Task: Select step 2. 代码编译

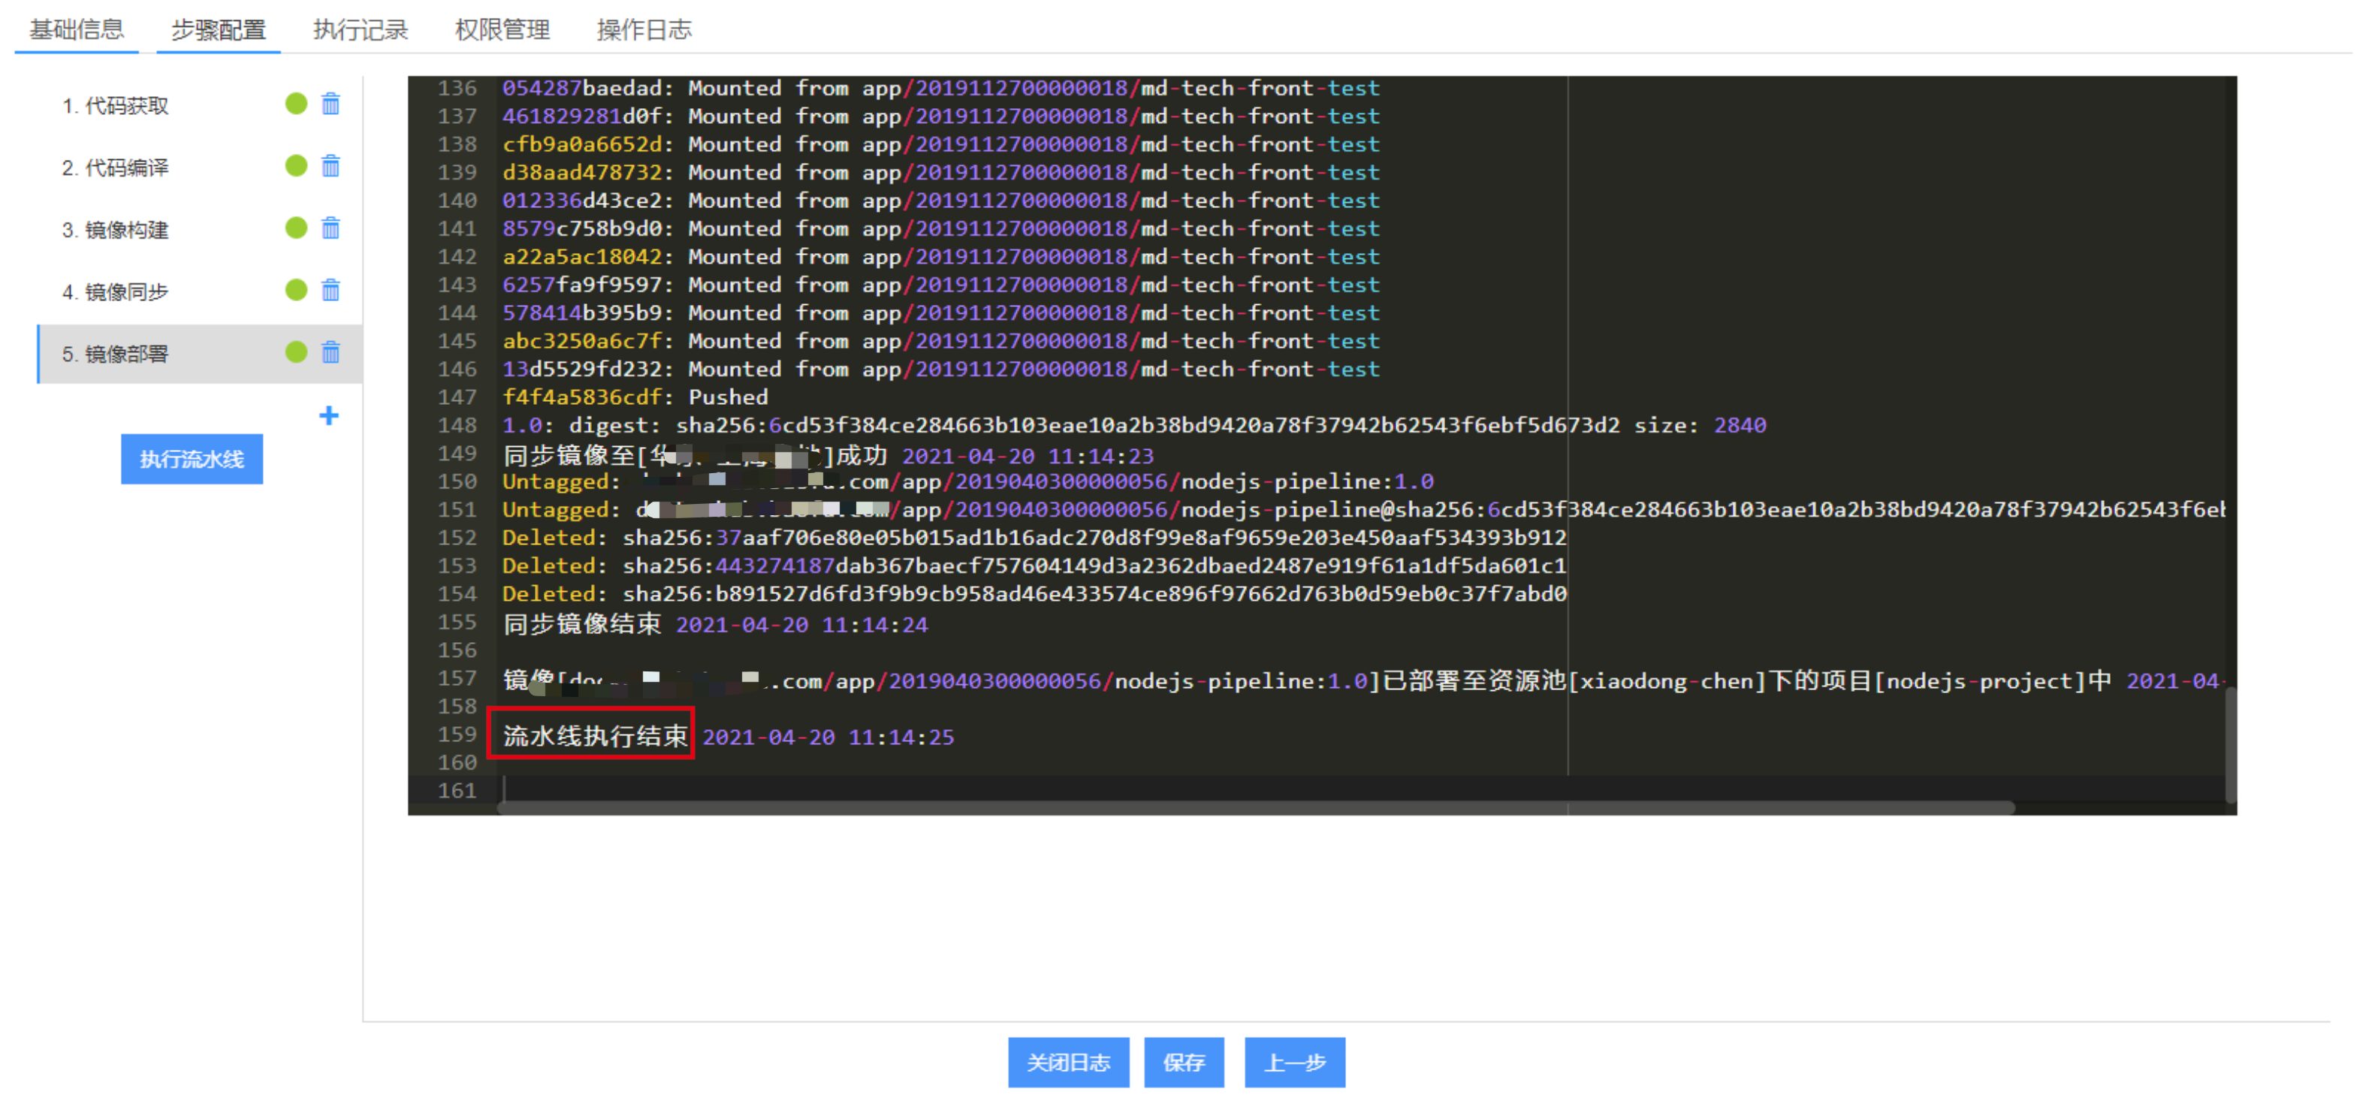Action: coord(116,167)
